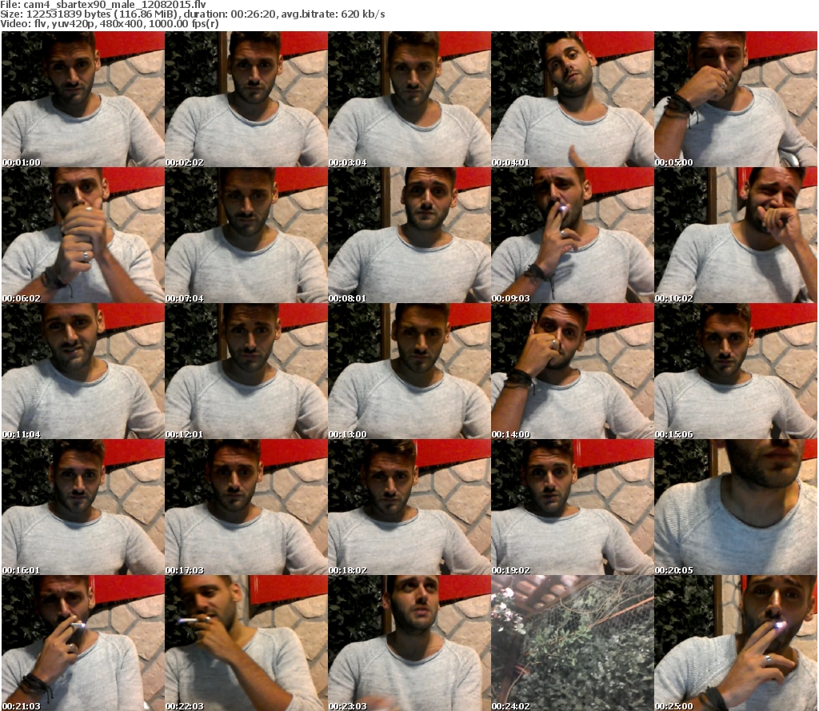Viewport: 819px width, 711px height.
Task: Select the Size line text
Action: 193,14
